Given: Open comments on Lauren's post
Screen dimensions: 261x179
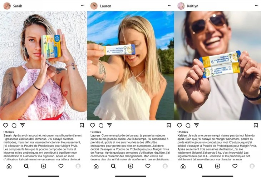Looking at the screenshot, I should coord(101,125).
